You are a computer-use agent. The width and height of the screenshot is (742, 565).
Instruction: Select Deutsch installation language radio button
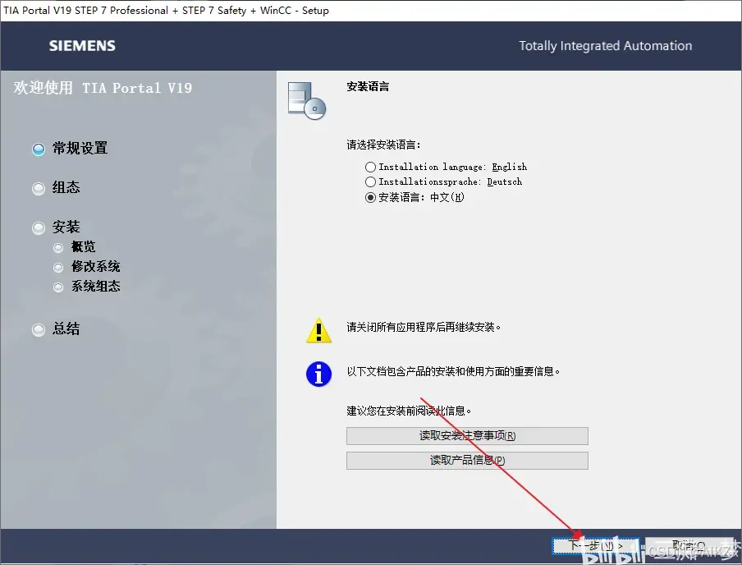coord(370,181)
